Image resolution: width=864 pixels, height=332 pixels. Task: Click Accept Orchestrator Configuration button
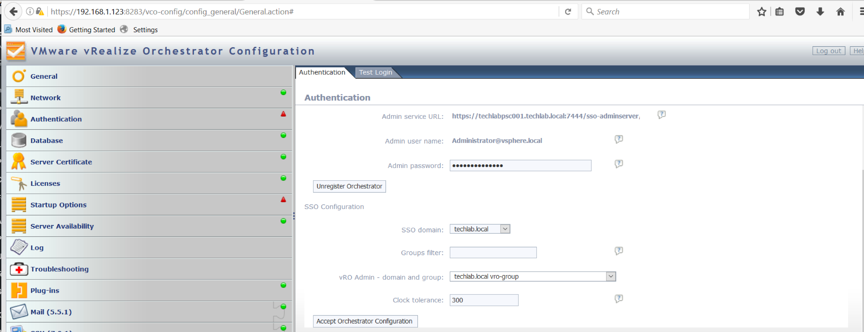365,321
